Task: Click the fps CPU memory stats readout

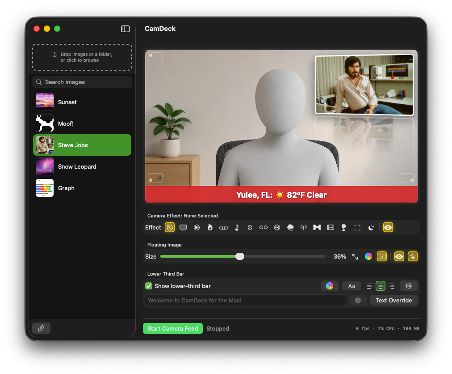Action: [x=387, y=329]
